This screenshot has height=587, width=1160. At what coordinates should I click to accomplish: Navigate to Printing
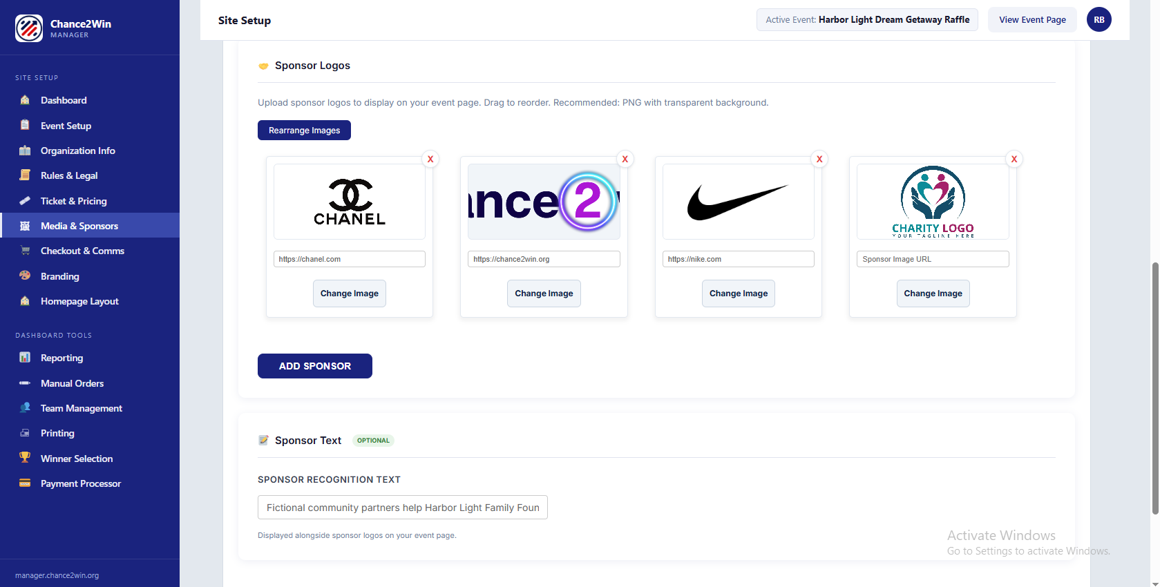coord(90,433)
